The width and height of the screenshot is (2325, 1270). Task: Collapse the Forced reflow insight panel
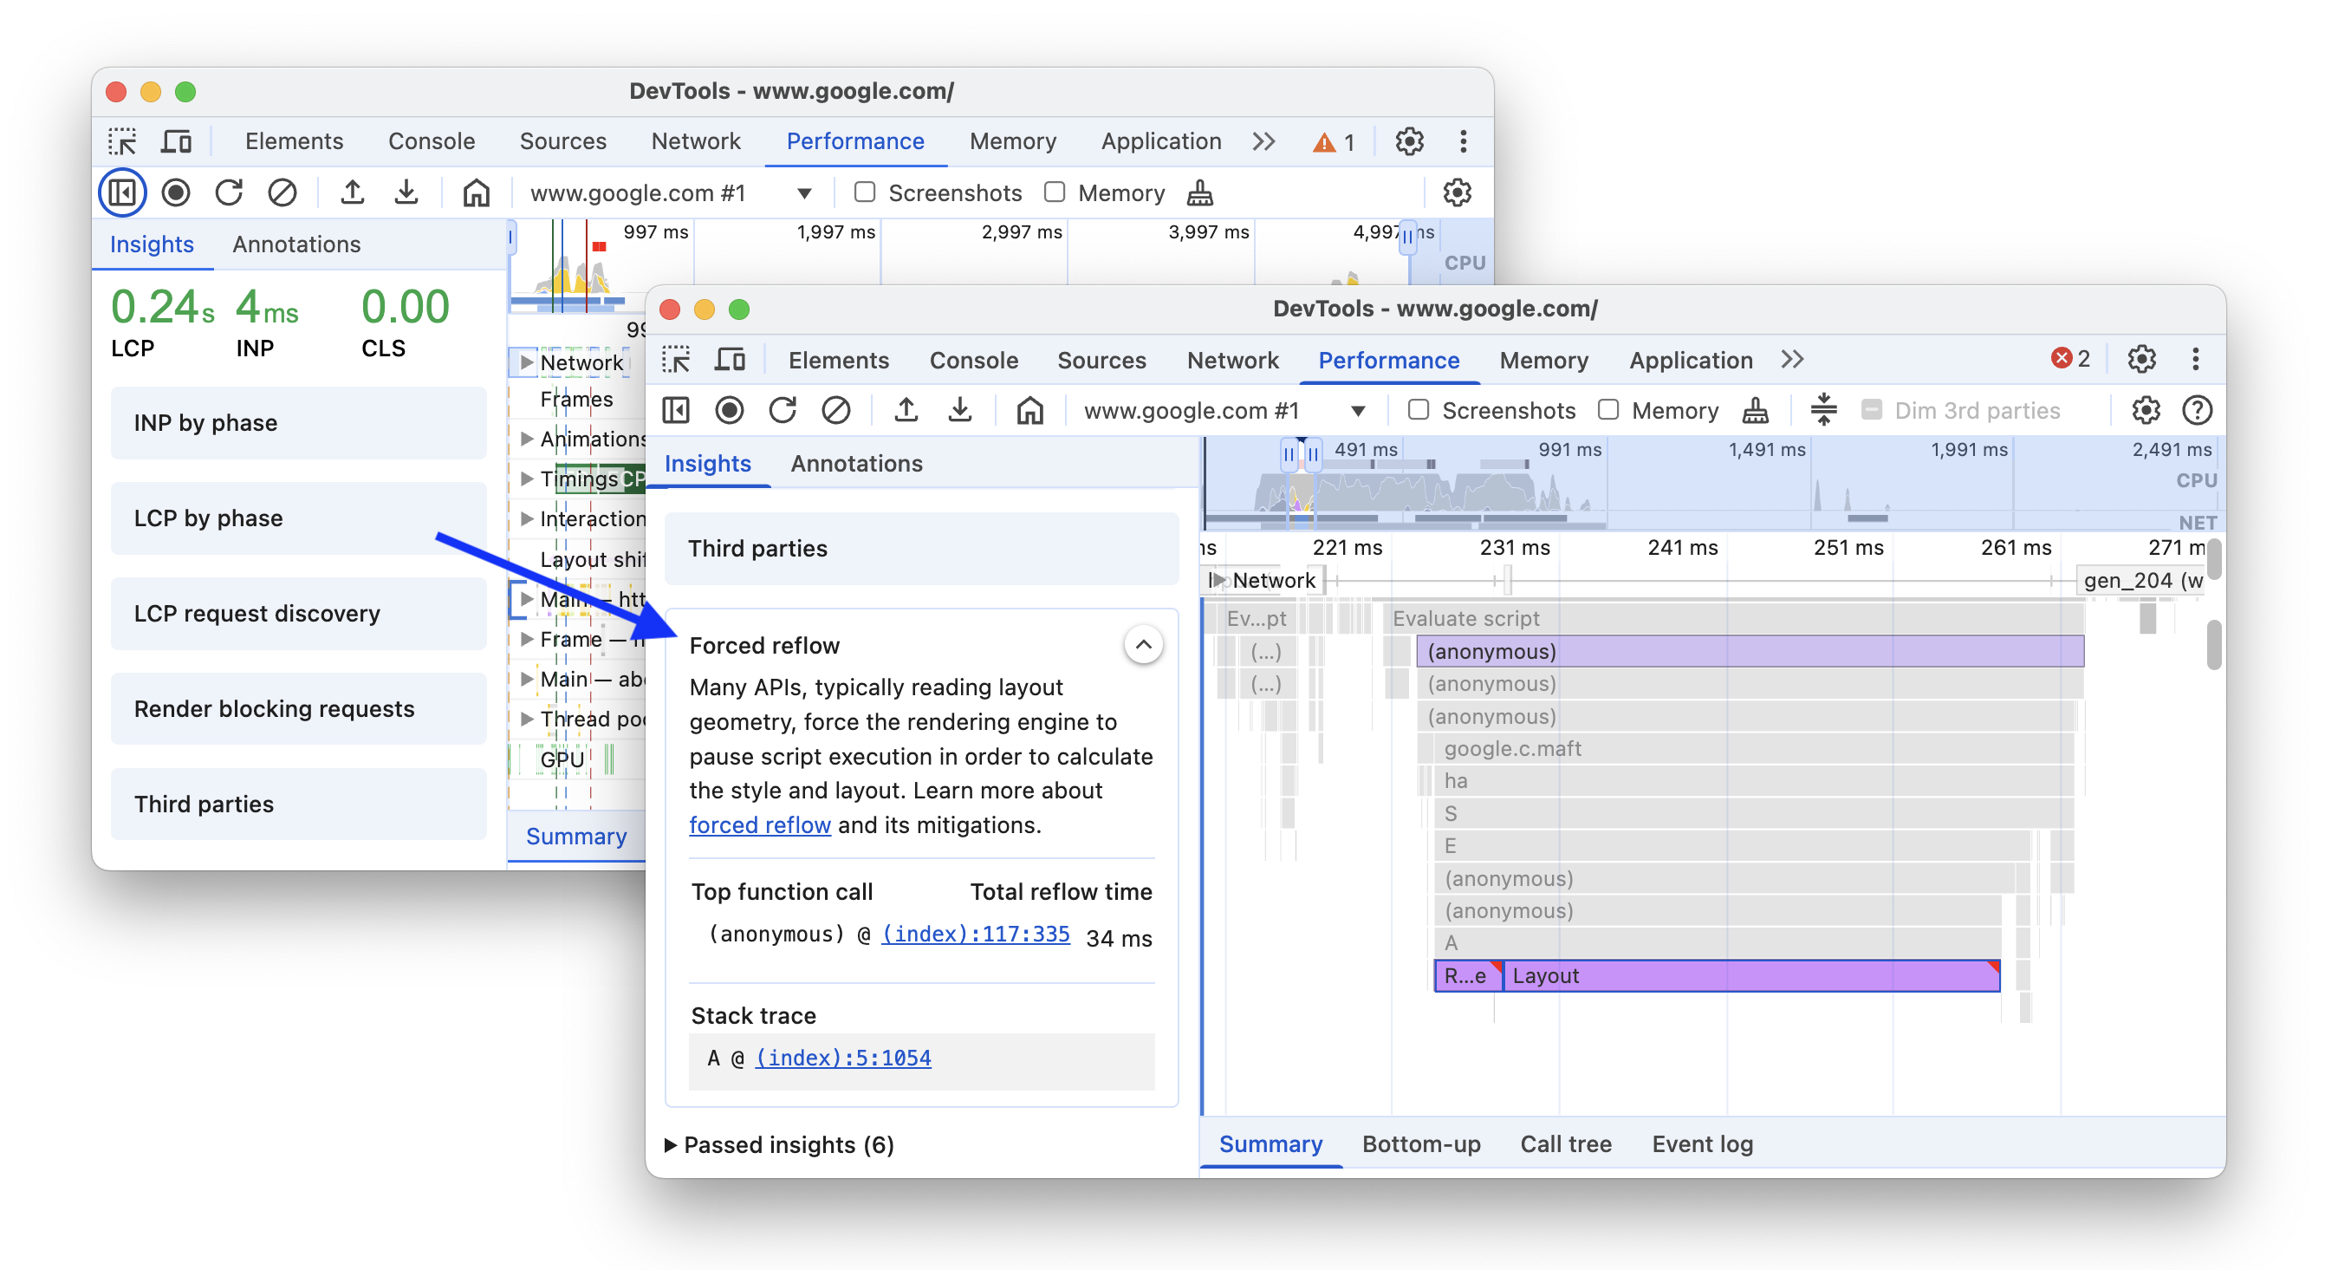click(x=1142, y=644)
